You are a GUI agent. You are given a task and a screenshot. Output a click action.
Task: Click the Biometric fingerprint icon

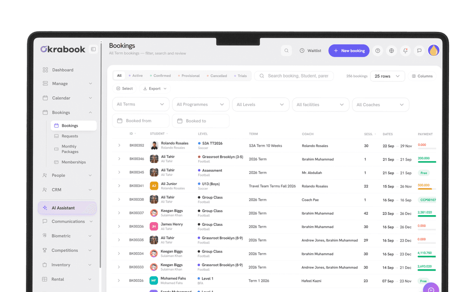click(x=45, y=236)
